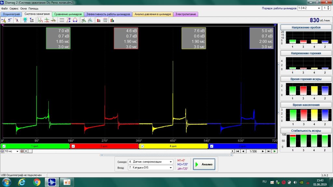
Task: Switch to the Анализ давления в цилиндре tab
Action: click(x=153, y=14)
